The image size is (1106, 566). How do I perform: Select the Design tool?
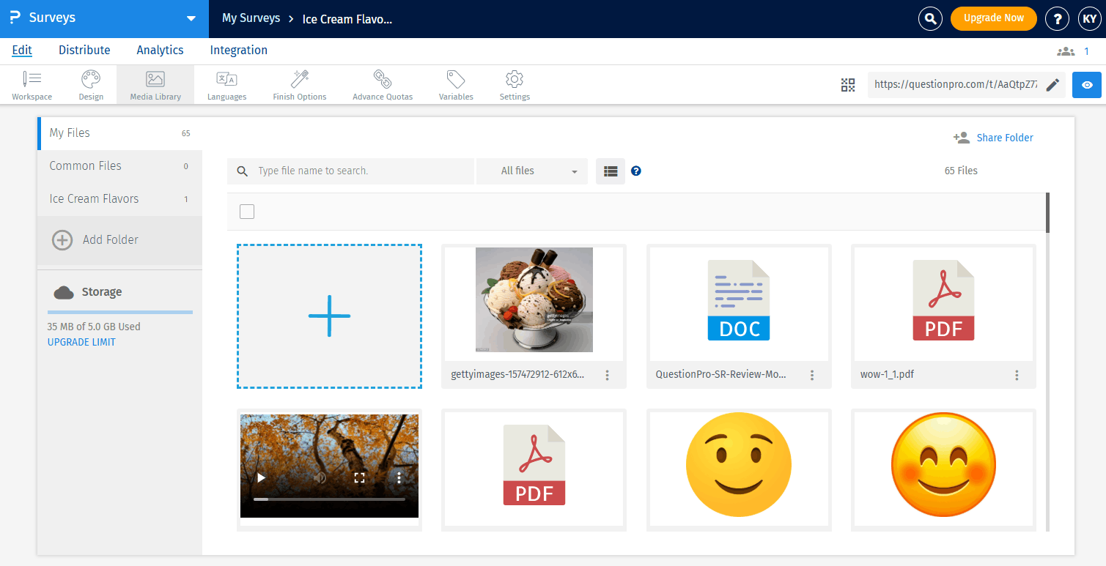click(91, 84)
